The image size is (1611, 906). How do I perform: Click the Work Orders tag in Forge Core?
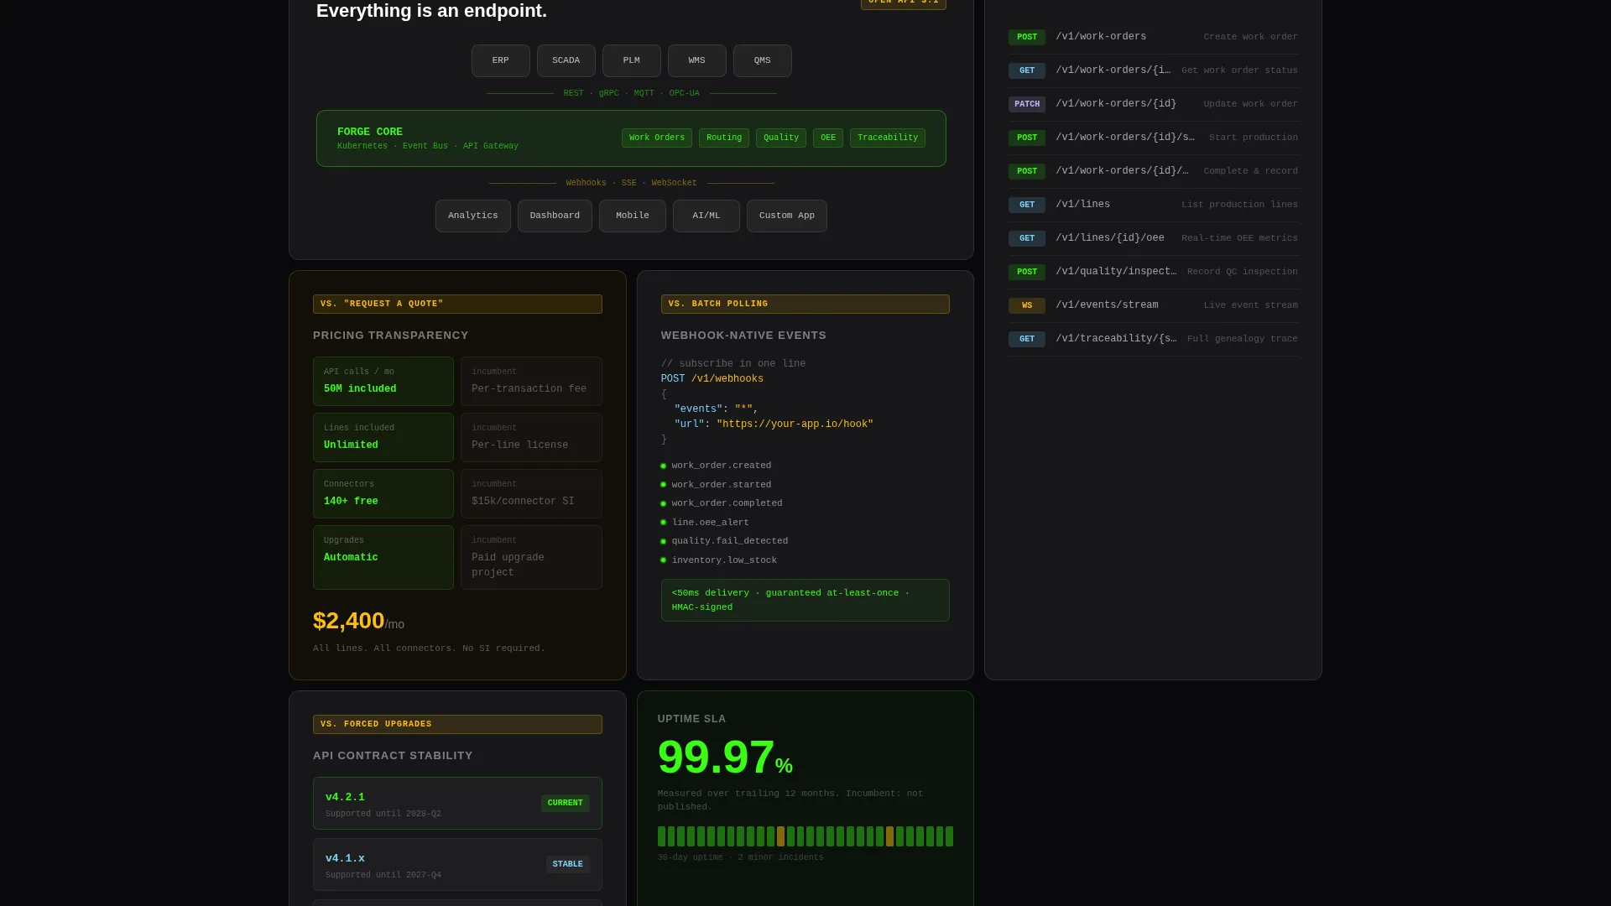point(656,138)
